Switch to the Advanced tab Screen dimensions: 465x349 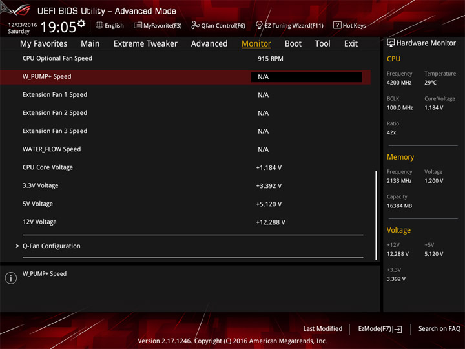click(x=209, y=44)
